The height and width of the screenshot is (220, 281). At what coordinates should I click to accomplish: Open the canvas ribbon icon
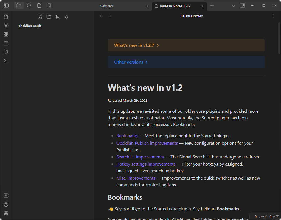click(6, 34)
